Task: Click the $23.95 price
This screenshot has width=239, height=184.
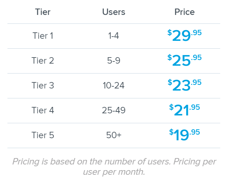Action: [184, 85]
